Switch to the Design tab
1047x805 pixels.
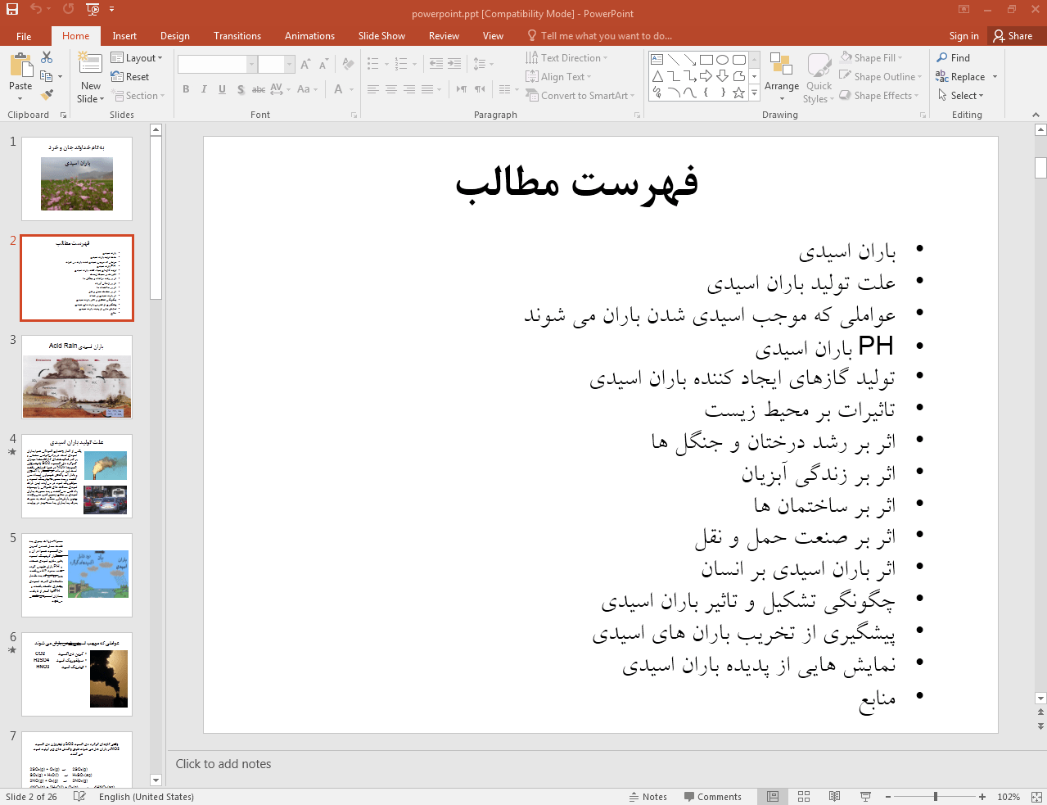pyautogui.click(x=174, y=36)
